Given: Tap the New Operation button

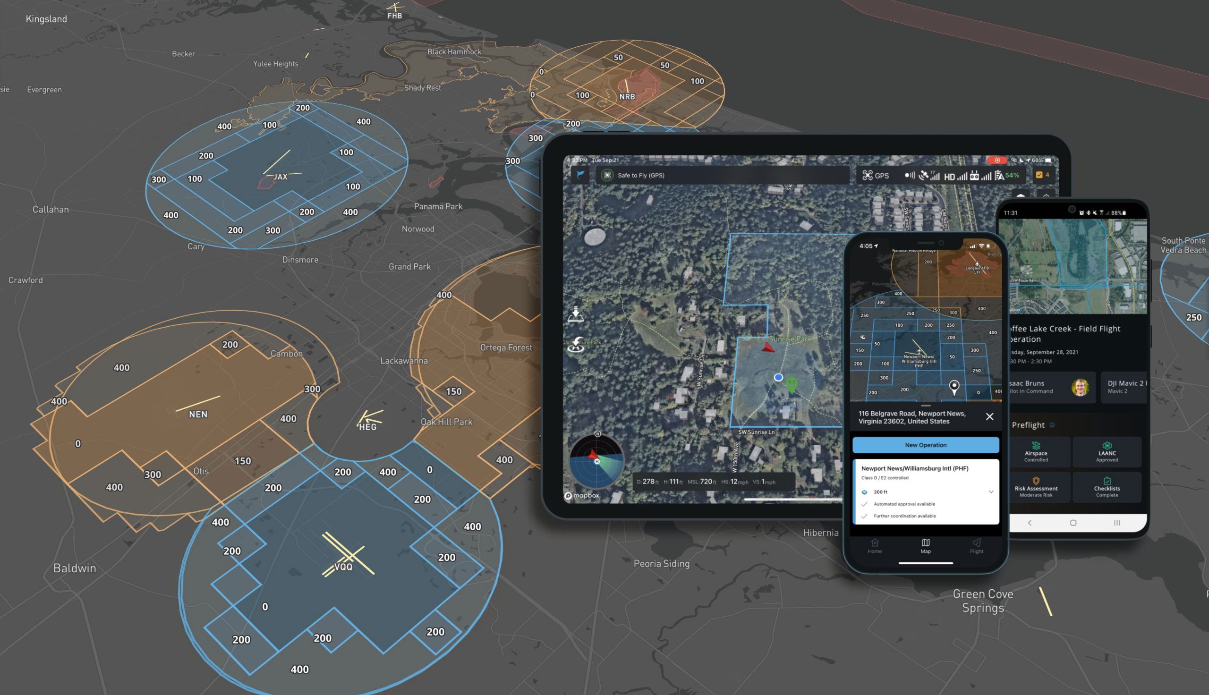Looking at the screenshot, I should click(x=925, y=444).
